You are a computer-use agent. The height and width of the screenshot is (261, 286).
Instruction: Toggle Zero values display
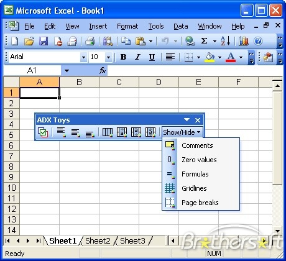[x=201, y=160]
